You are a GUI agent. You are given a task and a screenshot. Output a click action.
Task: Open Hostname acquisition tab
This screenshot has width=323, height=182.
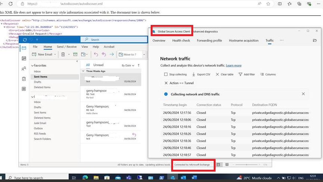tap(244, 41)
